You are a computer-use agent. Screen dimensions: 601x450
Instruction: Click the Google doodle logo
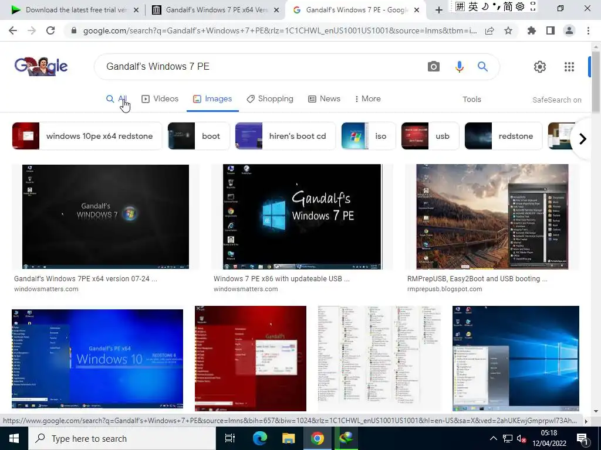(x=41, y=66)
